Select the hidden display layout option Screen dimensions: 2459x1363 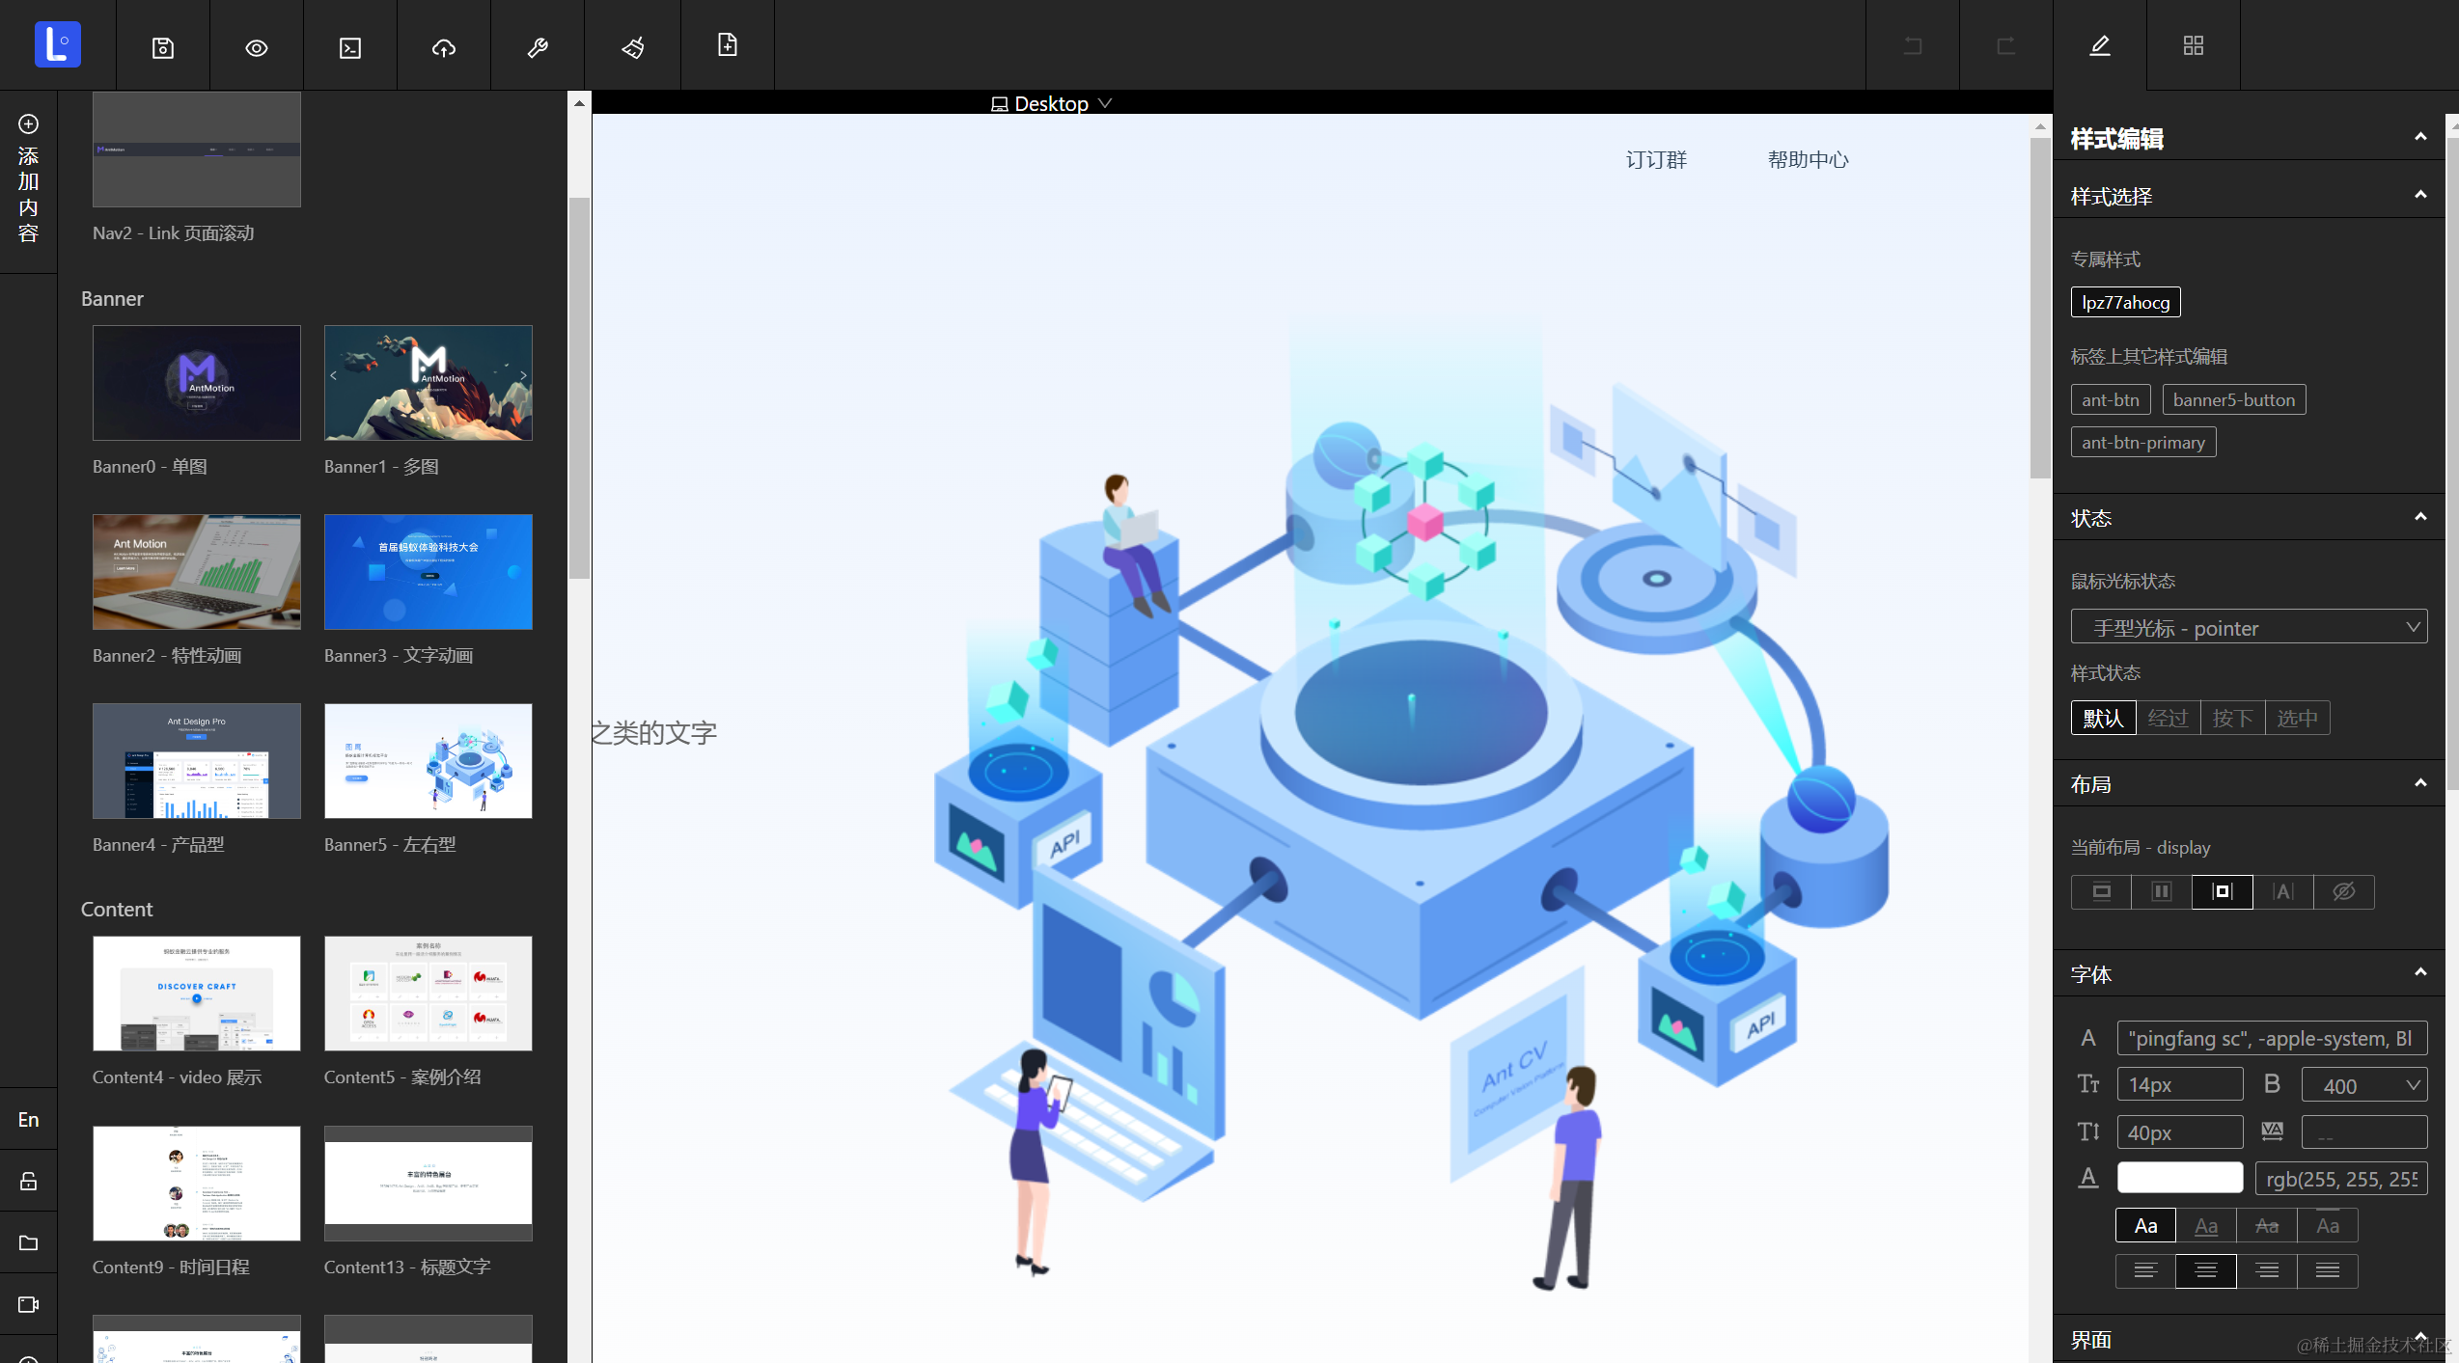2343,891
